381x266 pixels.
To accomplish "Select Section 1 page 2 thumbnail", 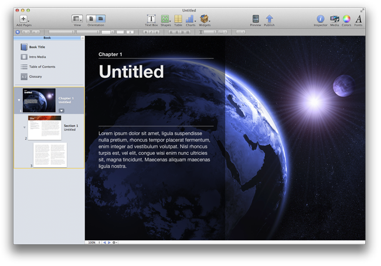I will click(45, 127).
